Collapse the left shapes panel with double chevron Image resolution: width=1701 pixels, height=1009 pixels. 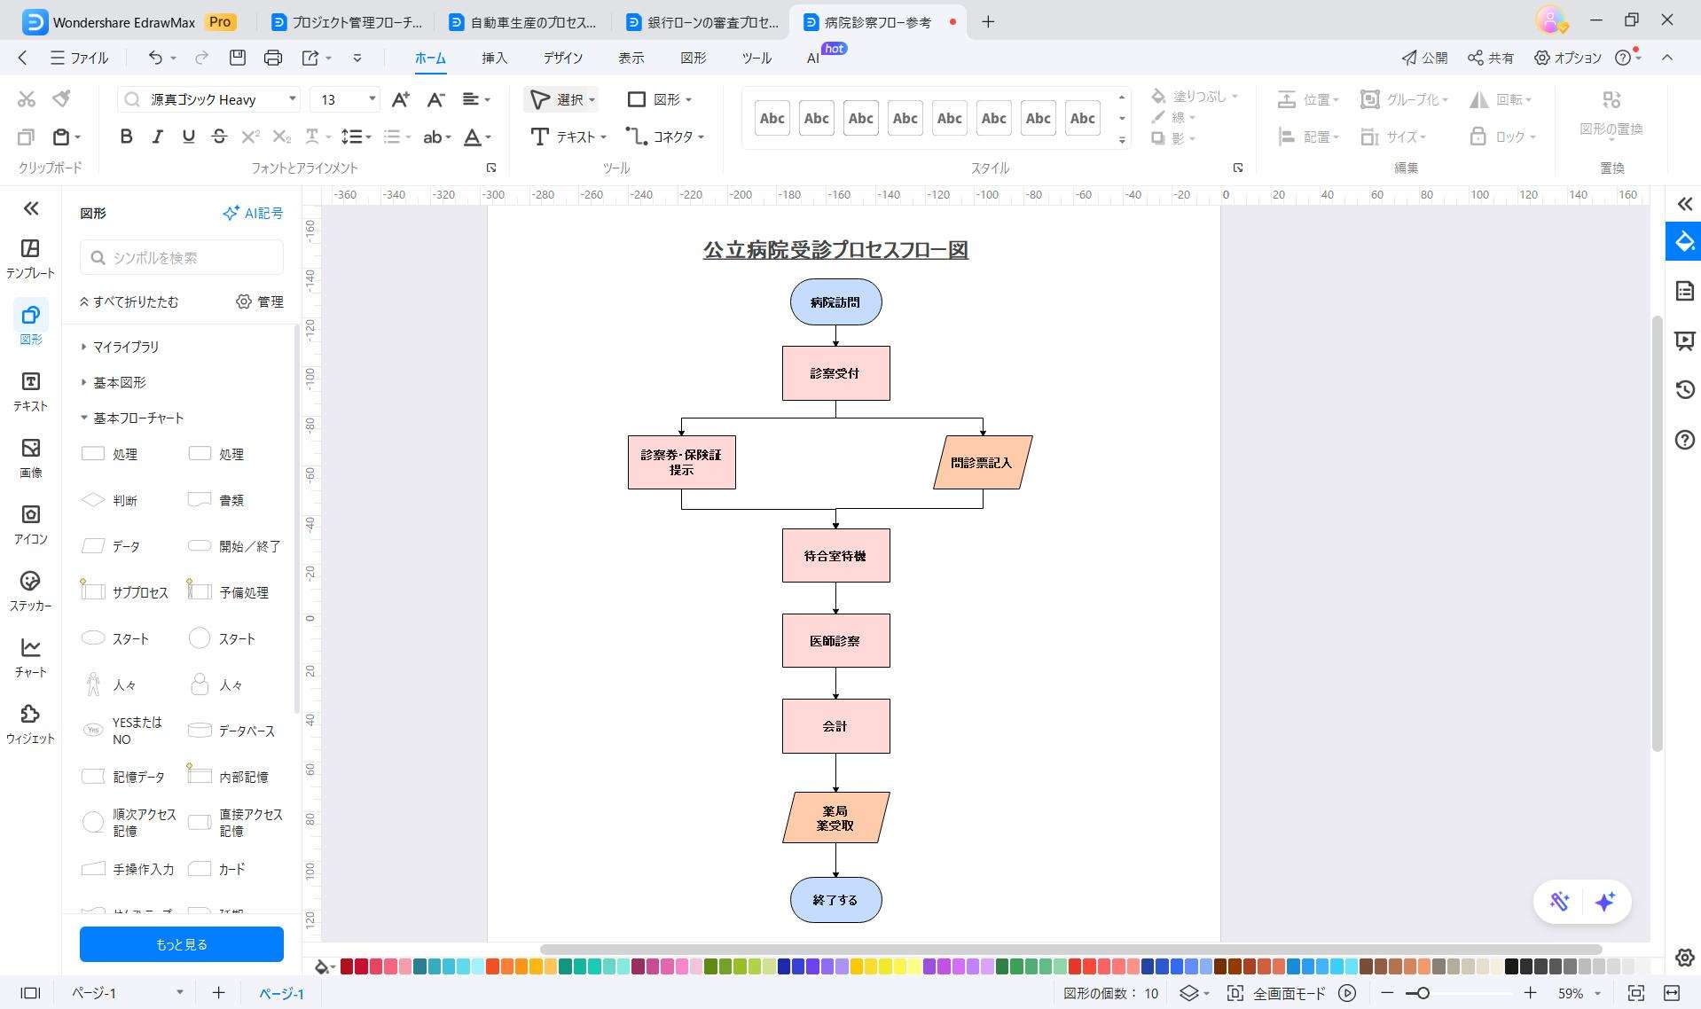click(31, 208)
